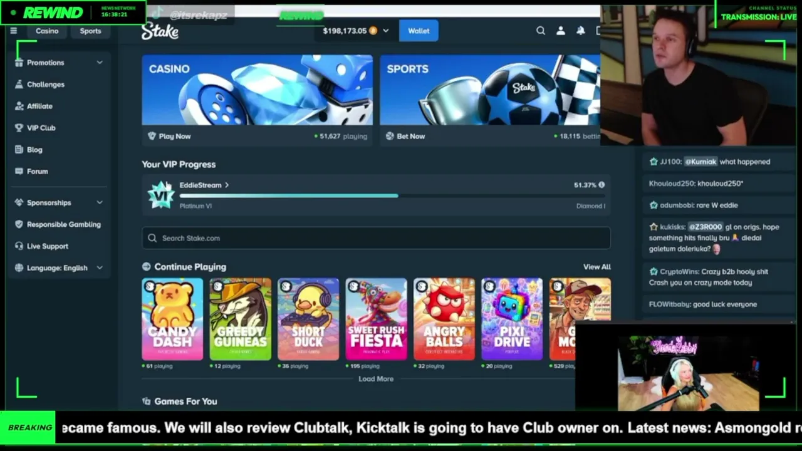The height and width of the screenshot is (451, 802).
Task: Expand the Sponsorships chevron
Action: (x=100, y=203)
